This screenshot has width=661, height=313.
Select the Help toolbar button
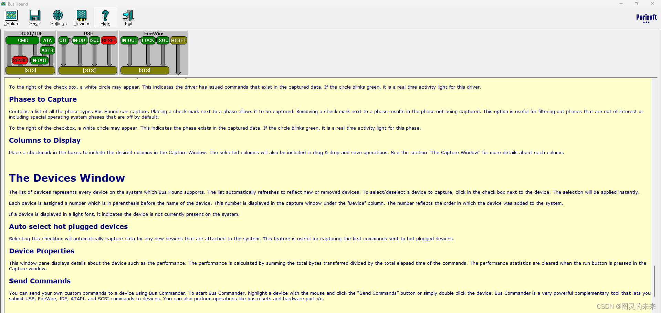pos(105,18)
